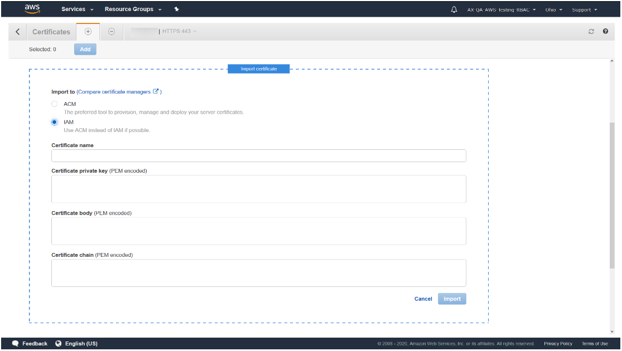
Task: Open the Feedback link
Action: (30, 344)
